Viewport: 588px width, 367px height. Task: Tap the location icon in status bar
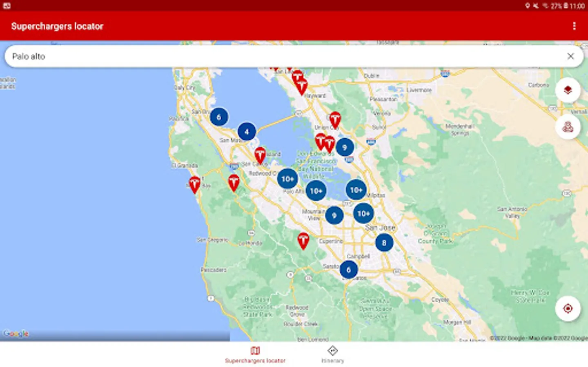tap(528, 6)
